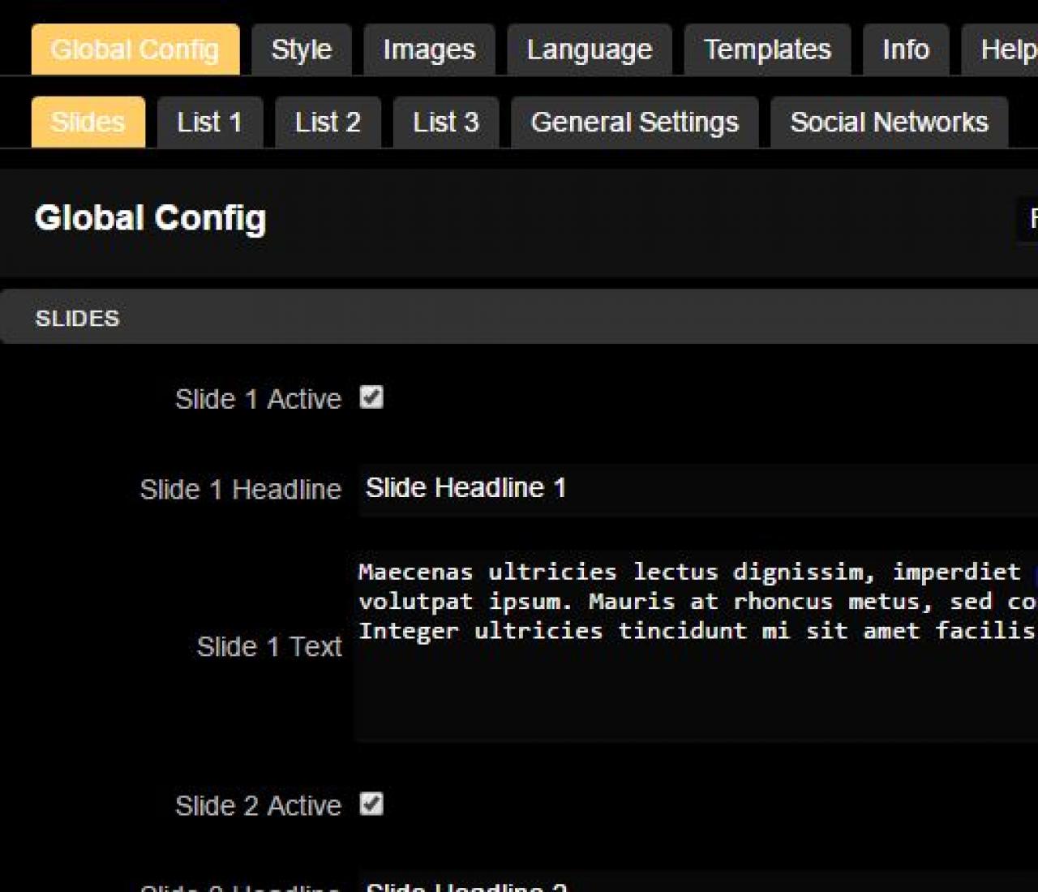Disable the Slide 2 Active checkbox
Image resolution: width=1038 pixels, height=892 pixels.
tap(371, 804)
